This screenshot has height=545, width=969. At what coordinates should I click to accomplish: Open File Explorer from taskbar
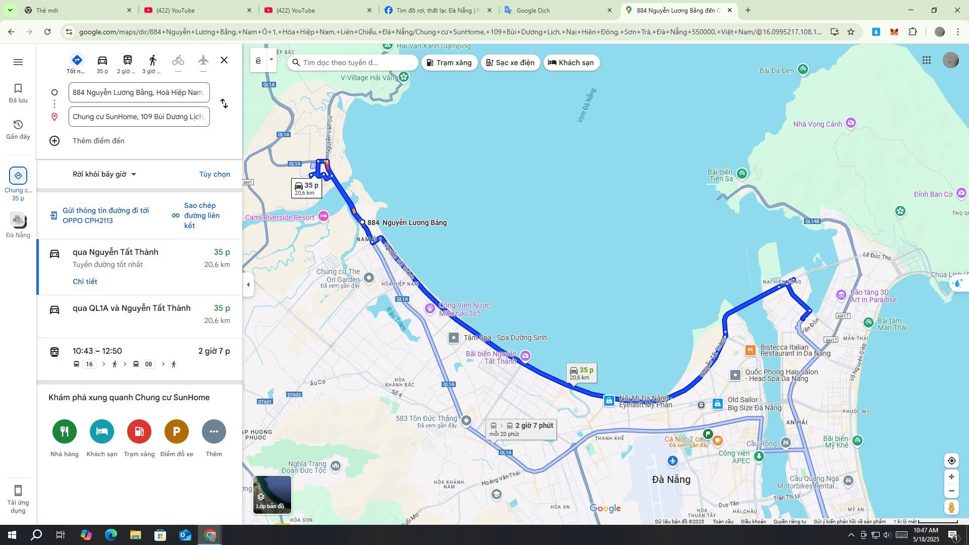click(136, 535)
